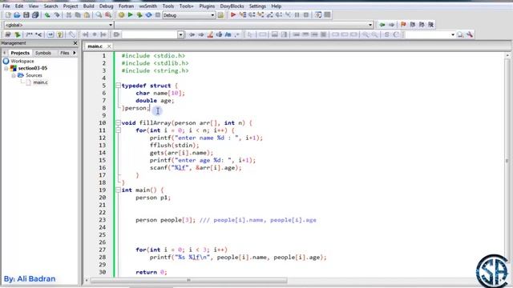Close the main.c editor tab
Image resolution: width=513 pixels, height=288 pixels.
coord(109,46)
